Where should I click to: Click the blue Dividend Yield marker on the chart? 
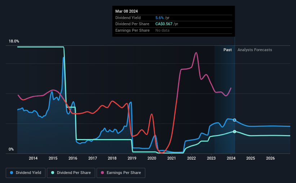point(234,120)
